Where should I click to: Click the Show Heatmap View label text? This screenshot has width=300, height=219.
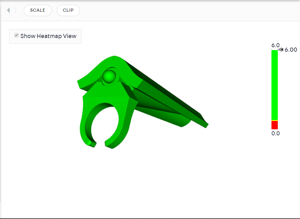coord(49,36)
